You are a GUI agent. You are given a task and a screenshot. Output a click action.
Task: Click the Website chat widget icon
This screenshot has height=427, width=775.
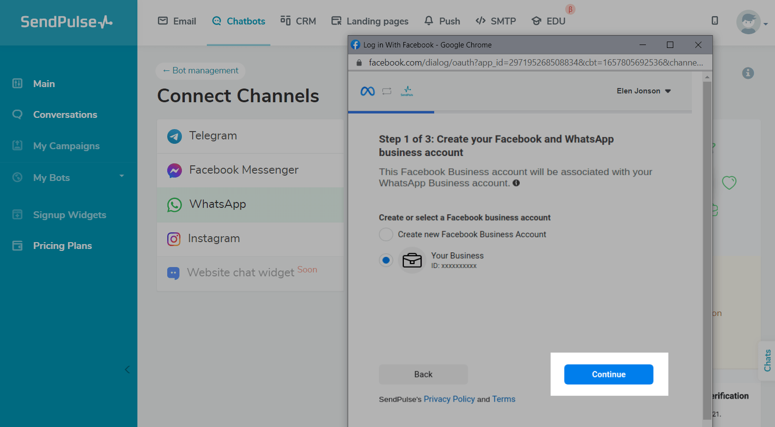(173, 273)
